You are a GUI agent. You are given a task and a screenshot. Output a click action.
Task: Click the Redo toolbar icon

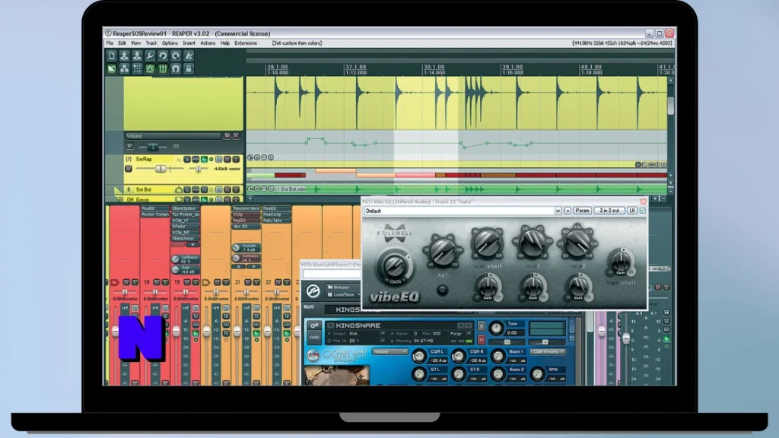pyautogui.click(x=176, y=56)
